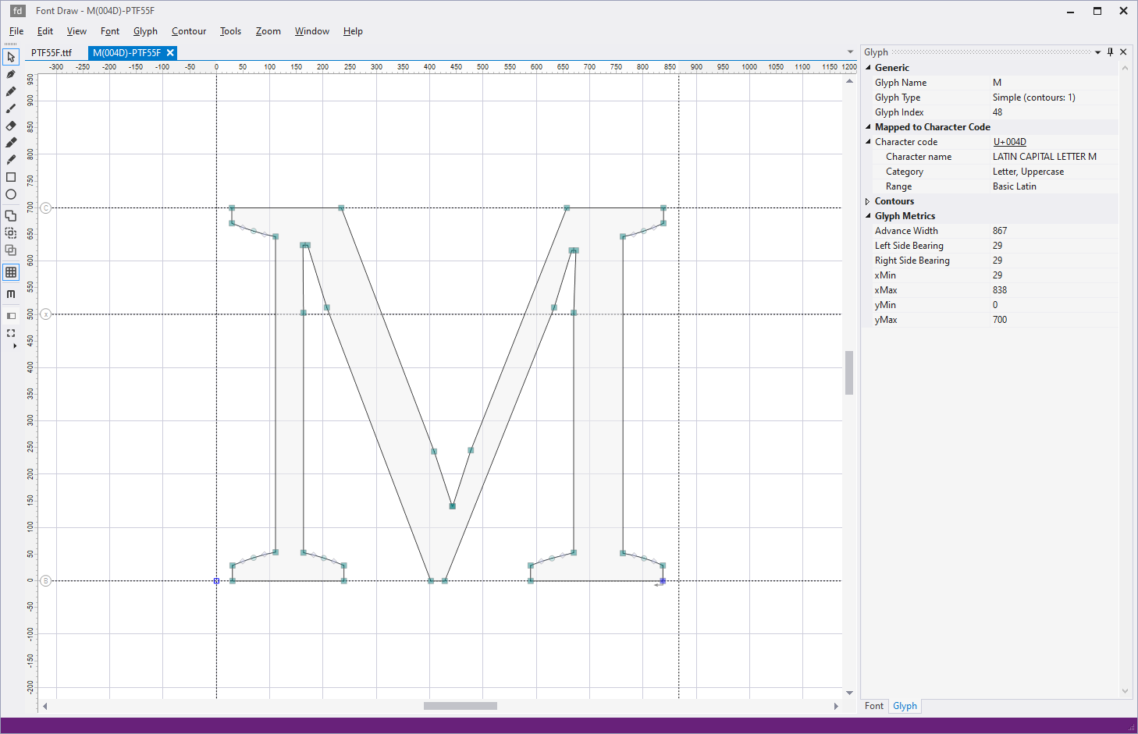Viewport: 1138px width, 734px height.
Task: Open the Window menu
Action: point(312,31)
